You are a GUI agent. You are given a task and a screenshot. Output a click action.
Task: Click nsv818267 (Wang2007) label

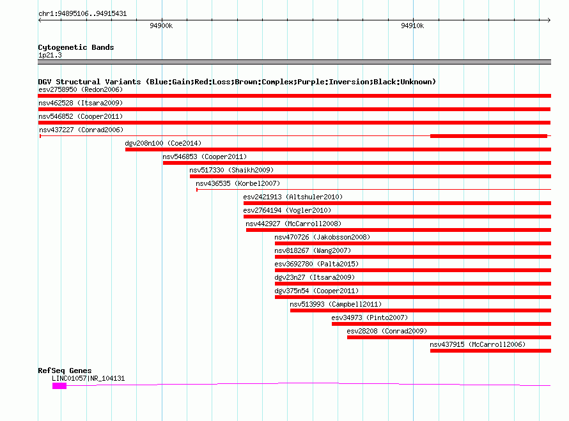313,250
